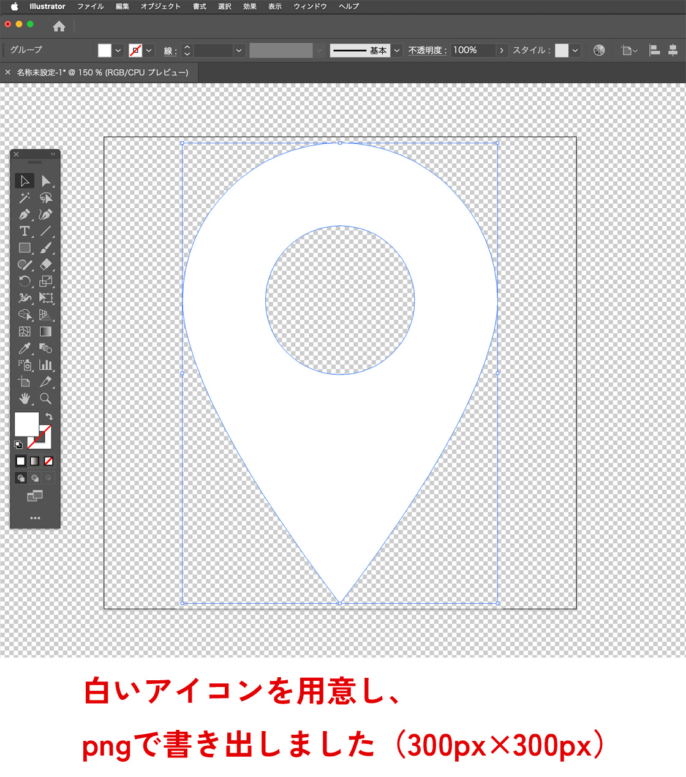Set paint mode to None
The image size is (686, 777).
[49, 461]
